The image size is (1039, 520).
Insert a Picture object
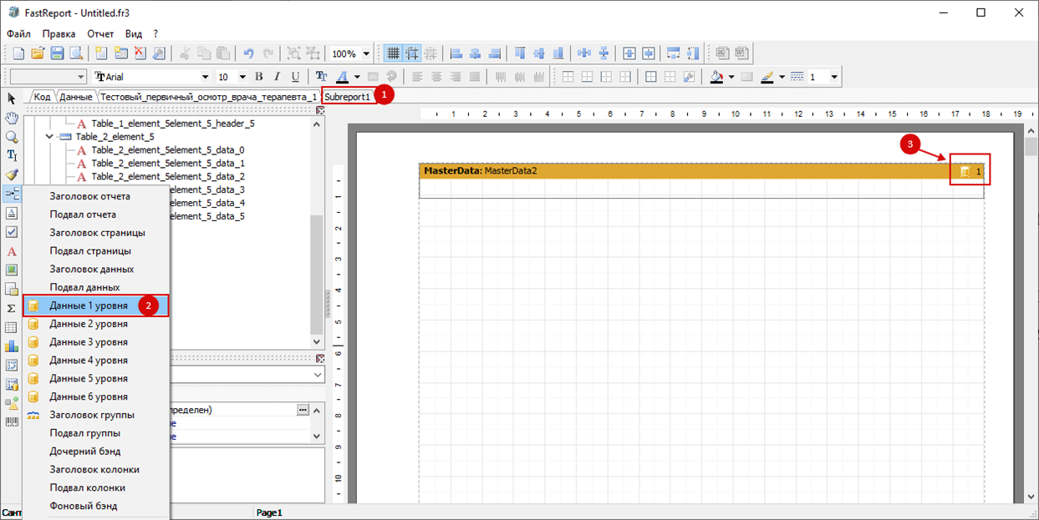point(12,270)
